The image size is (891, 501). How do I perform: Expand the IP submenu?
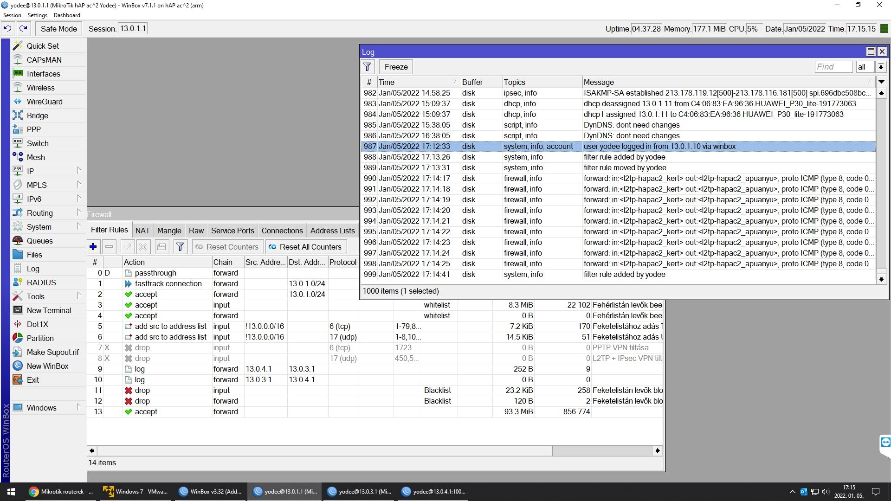79,171
